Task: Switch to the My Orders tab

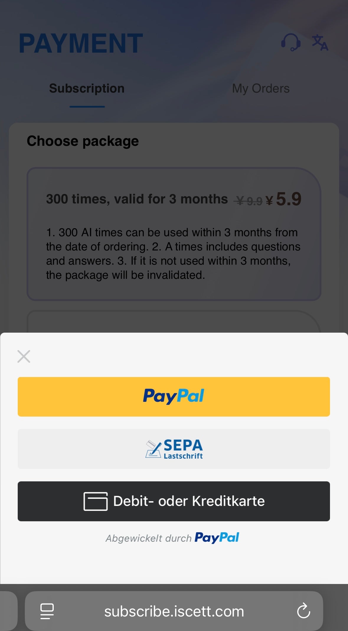Action: point(261,88)
